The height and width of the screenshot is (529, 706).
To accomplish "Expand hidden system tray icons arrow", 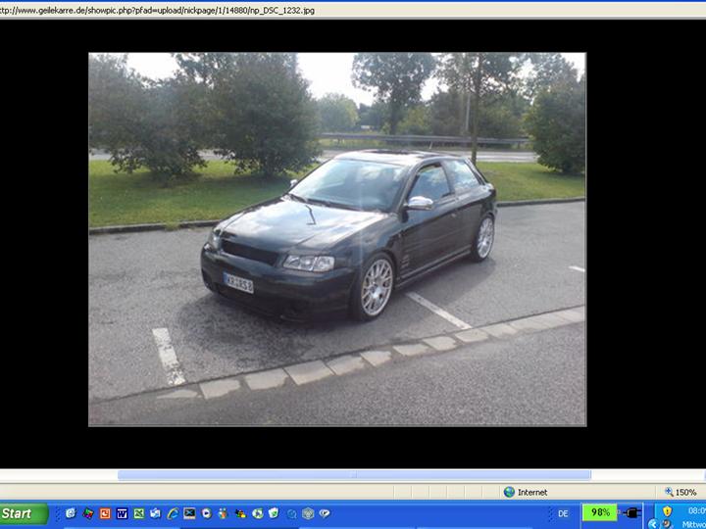I will pos(652,523).
